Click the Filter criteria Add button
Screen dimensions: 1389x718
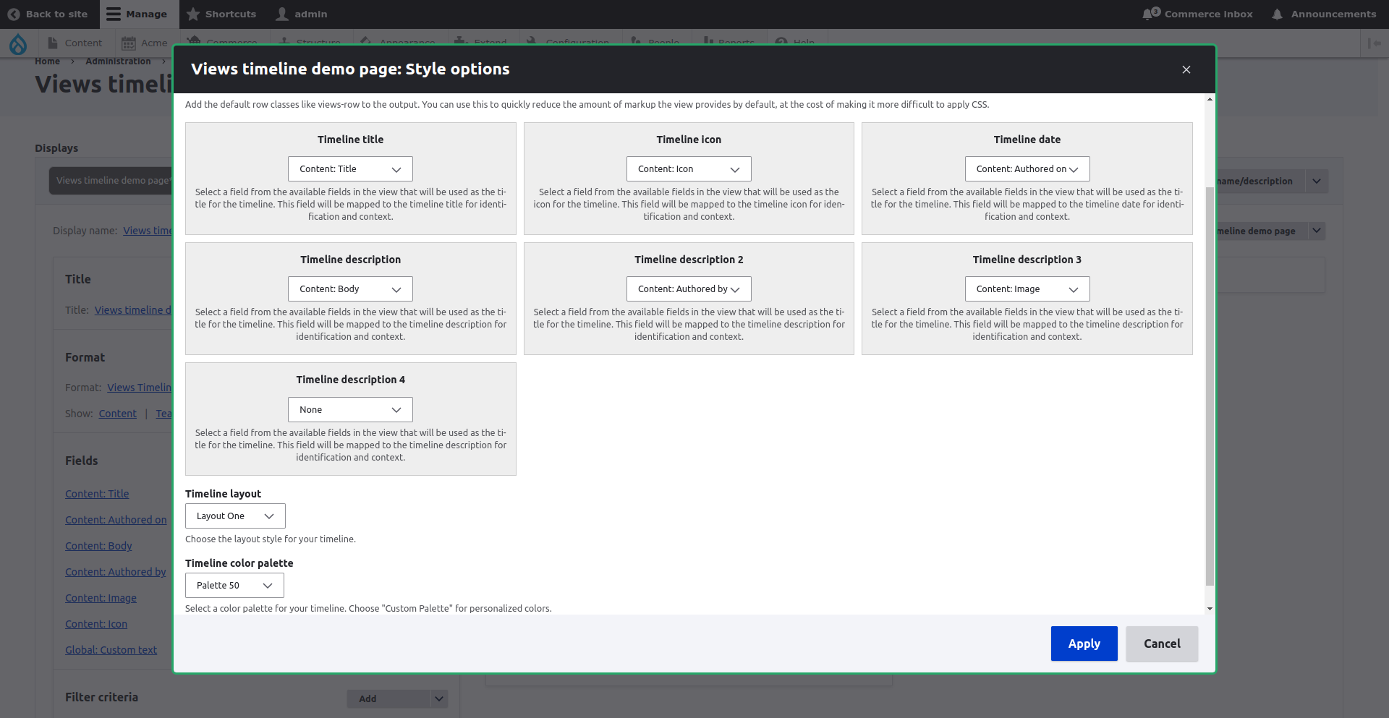click(x=388, y=698)
